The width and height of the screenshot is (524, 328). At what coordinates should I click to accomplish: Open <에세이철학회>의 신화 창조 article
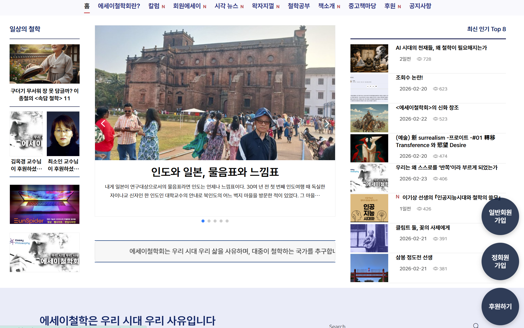click(x=427, y=108)
